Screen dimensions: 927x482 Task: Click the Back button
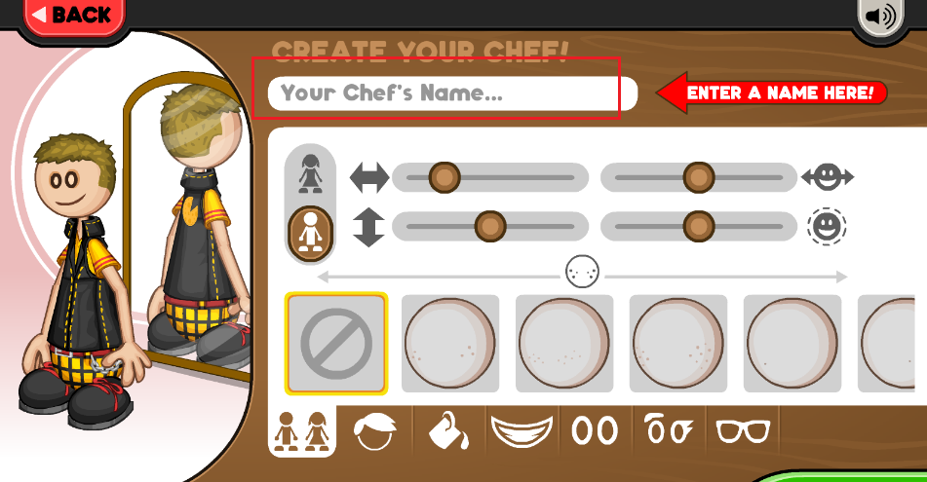(74, 16)
